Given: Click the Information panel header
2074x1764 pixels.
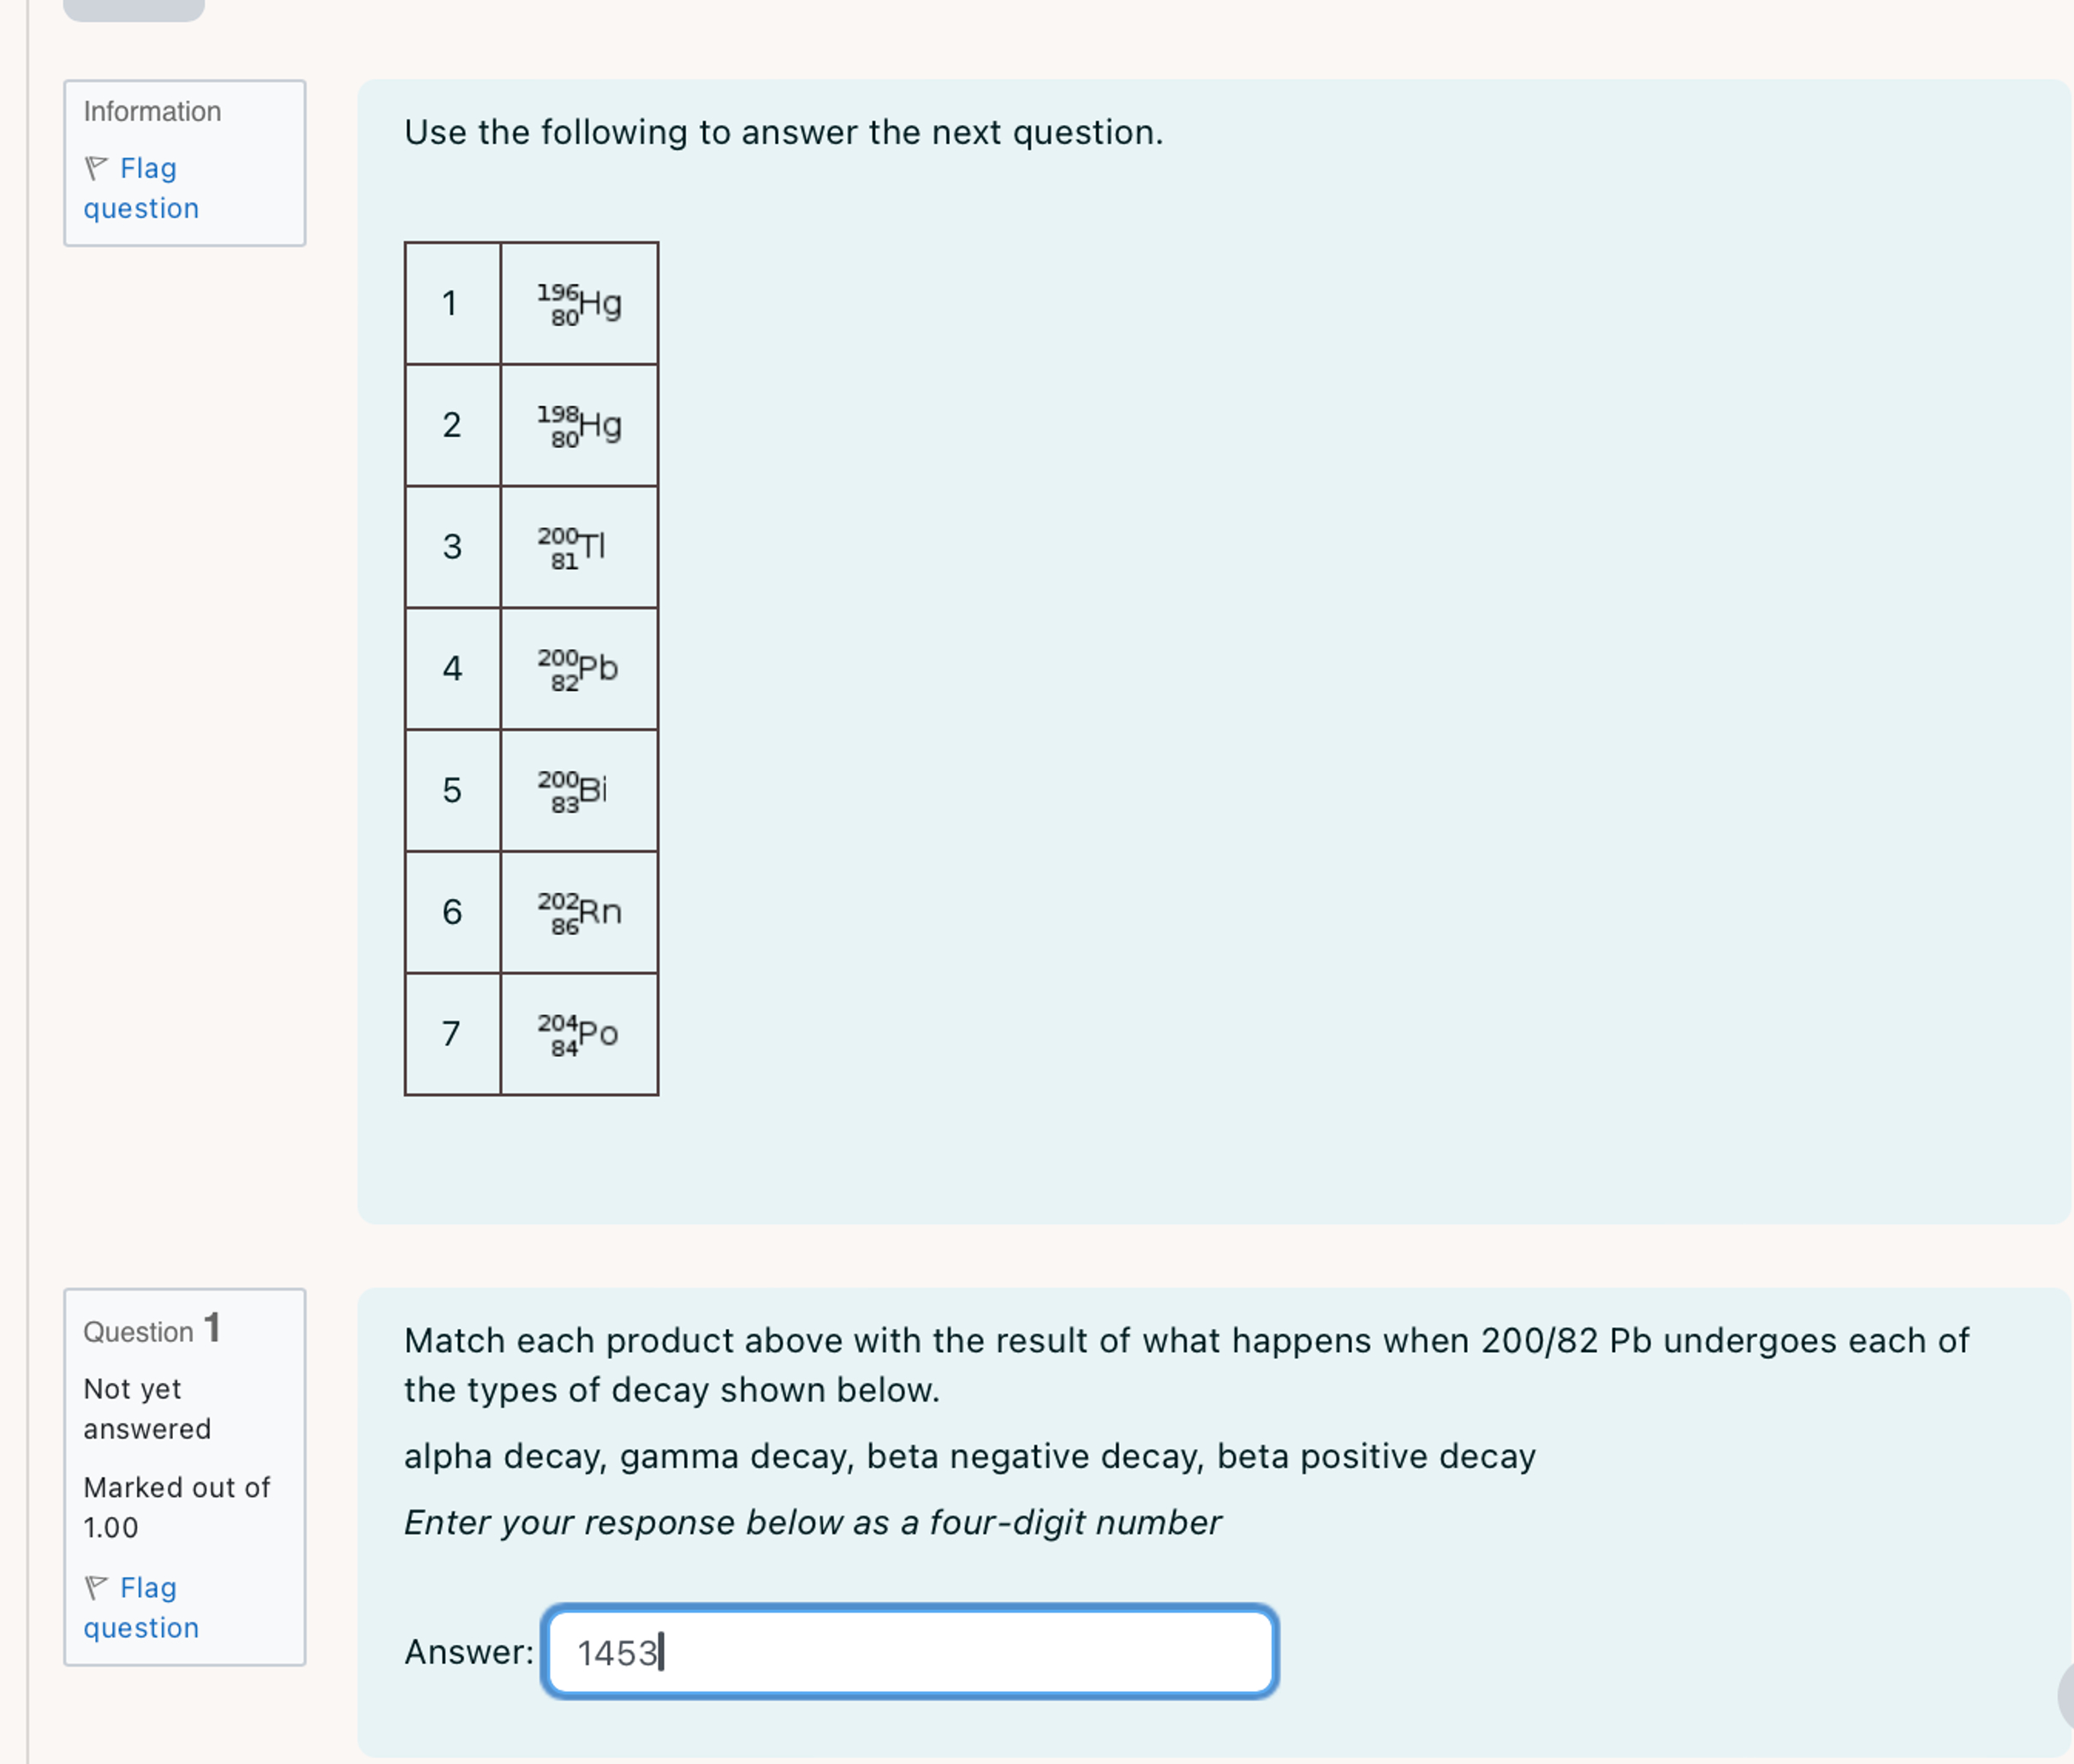Looking at the screenshot, I should coord(152,111).
